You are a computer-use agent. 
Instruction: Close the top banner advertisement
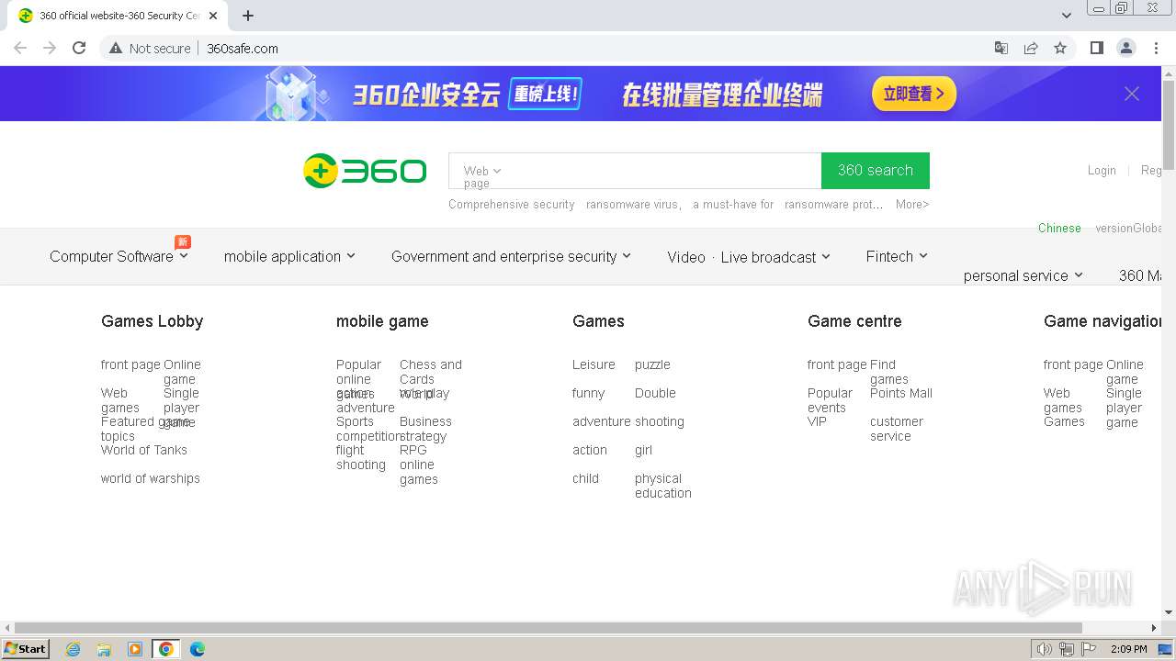tap(1132, 94)
